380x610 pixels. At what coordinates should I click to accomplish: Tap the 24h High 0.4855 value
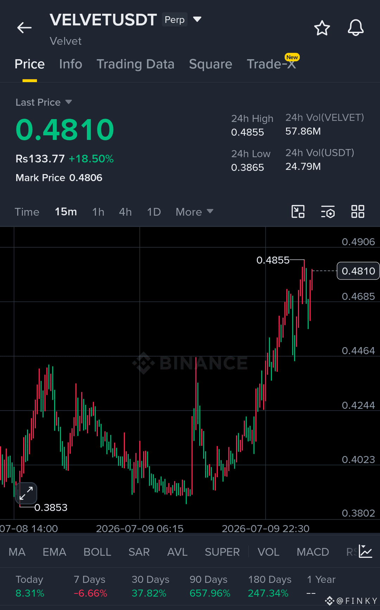[x=247, y=132]
